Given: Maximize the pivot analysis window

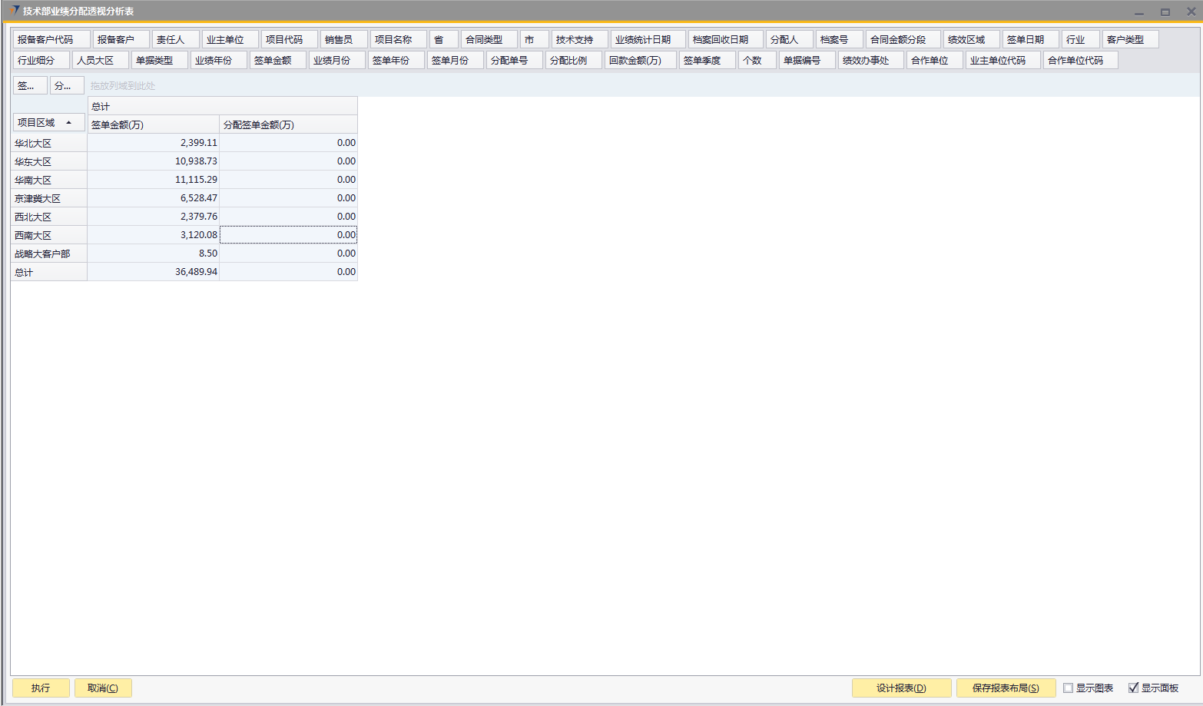Looking at the screenshot, I should pyautogui.click(x=1165, y=12).
